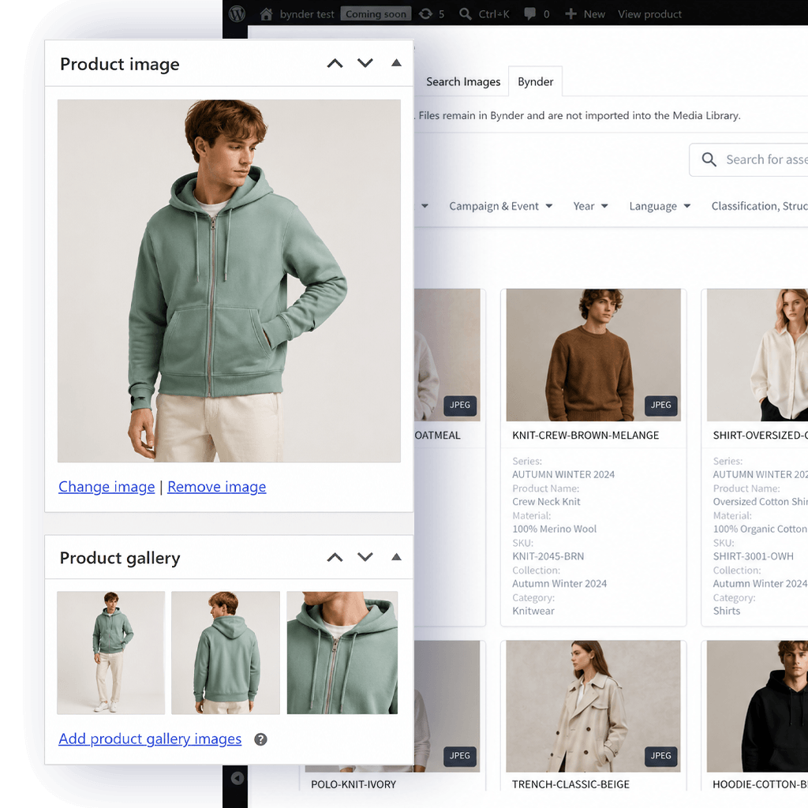Click category value Knitwear

pos(533,612)
